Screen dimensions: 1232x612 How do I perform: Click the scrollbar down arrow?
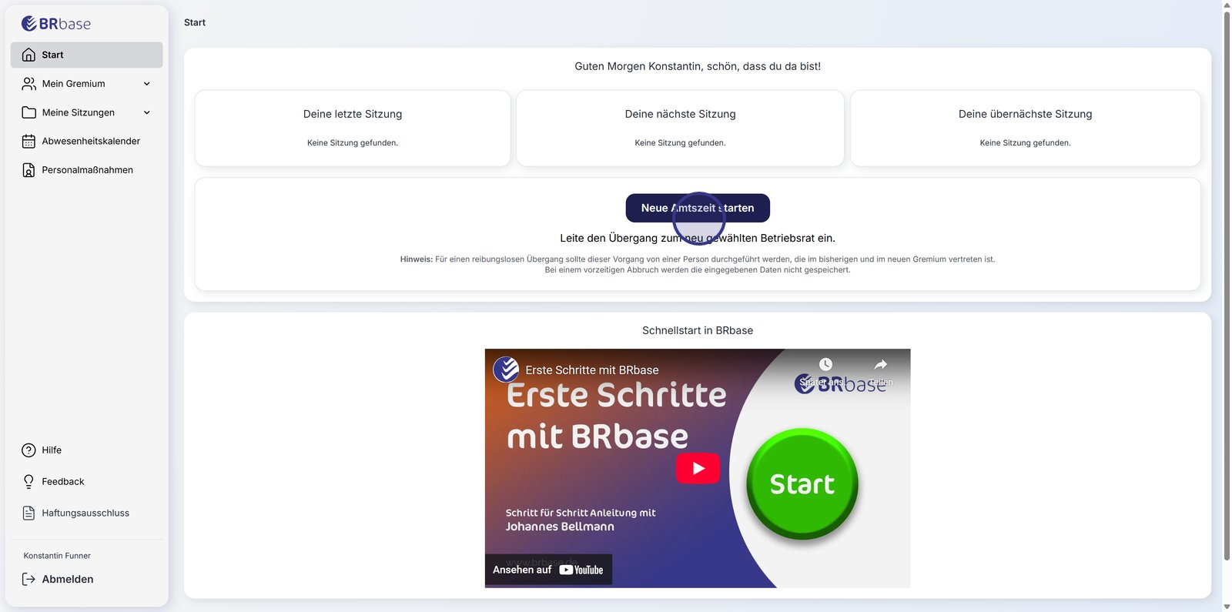click(x=1227, y=607)
